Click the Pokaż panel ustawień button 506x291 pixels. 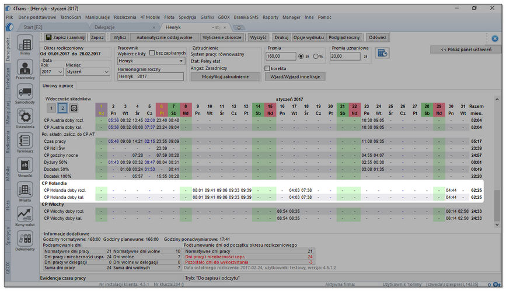click(466, 50)
